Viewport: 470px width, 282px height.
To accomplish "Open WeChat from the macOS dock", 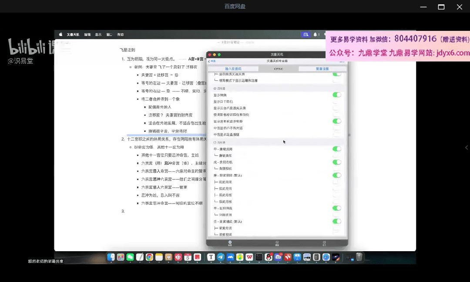I will click(130, 257).
